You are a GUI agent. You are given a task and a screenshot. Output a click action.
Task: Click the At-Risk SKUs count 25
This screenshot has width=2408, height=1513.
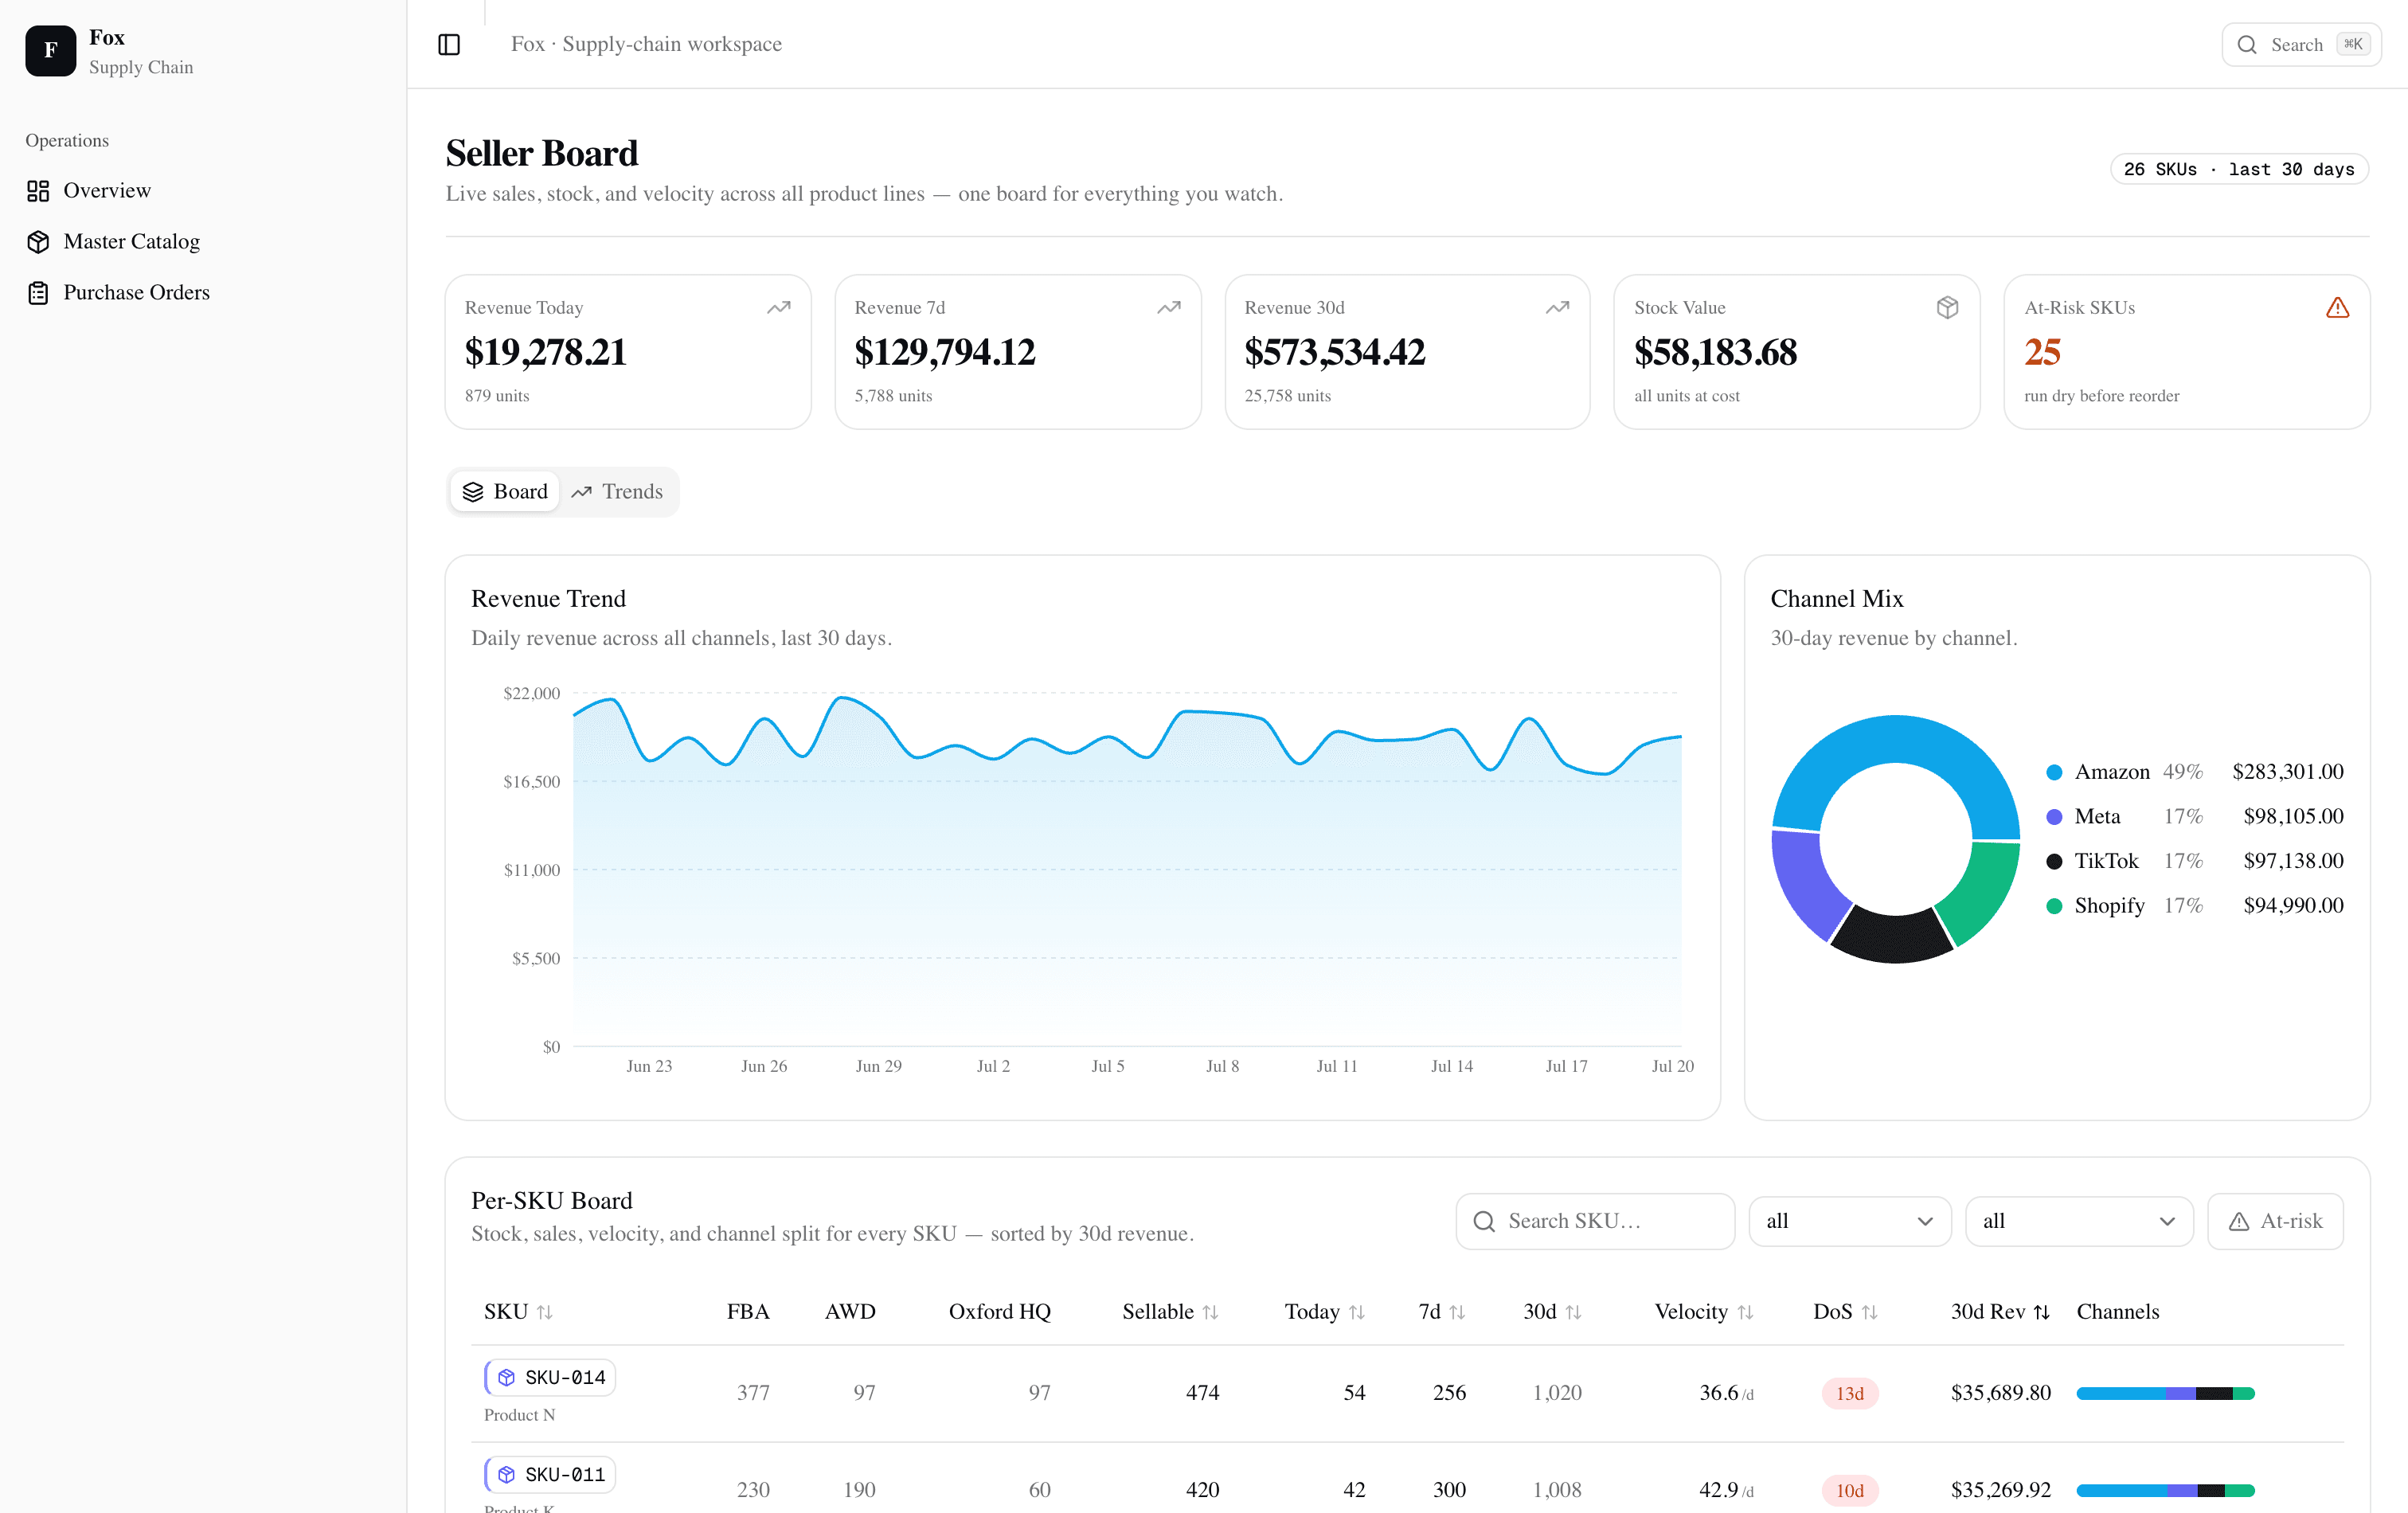click(x=2042, y=352)
